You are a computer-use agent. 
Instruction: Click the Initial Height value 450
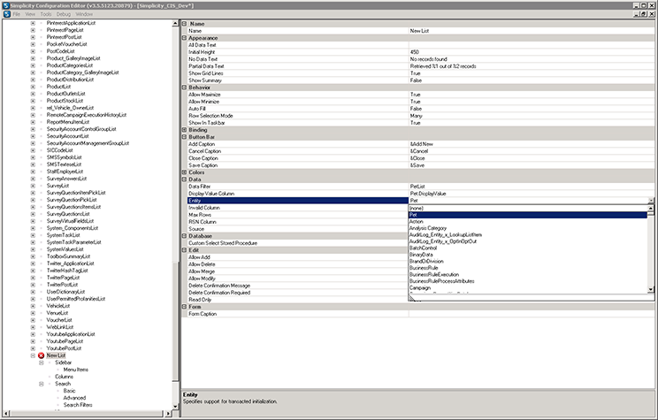pos(532,52)
